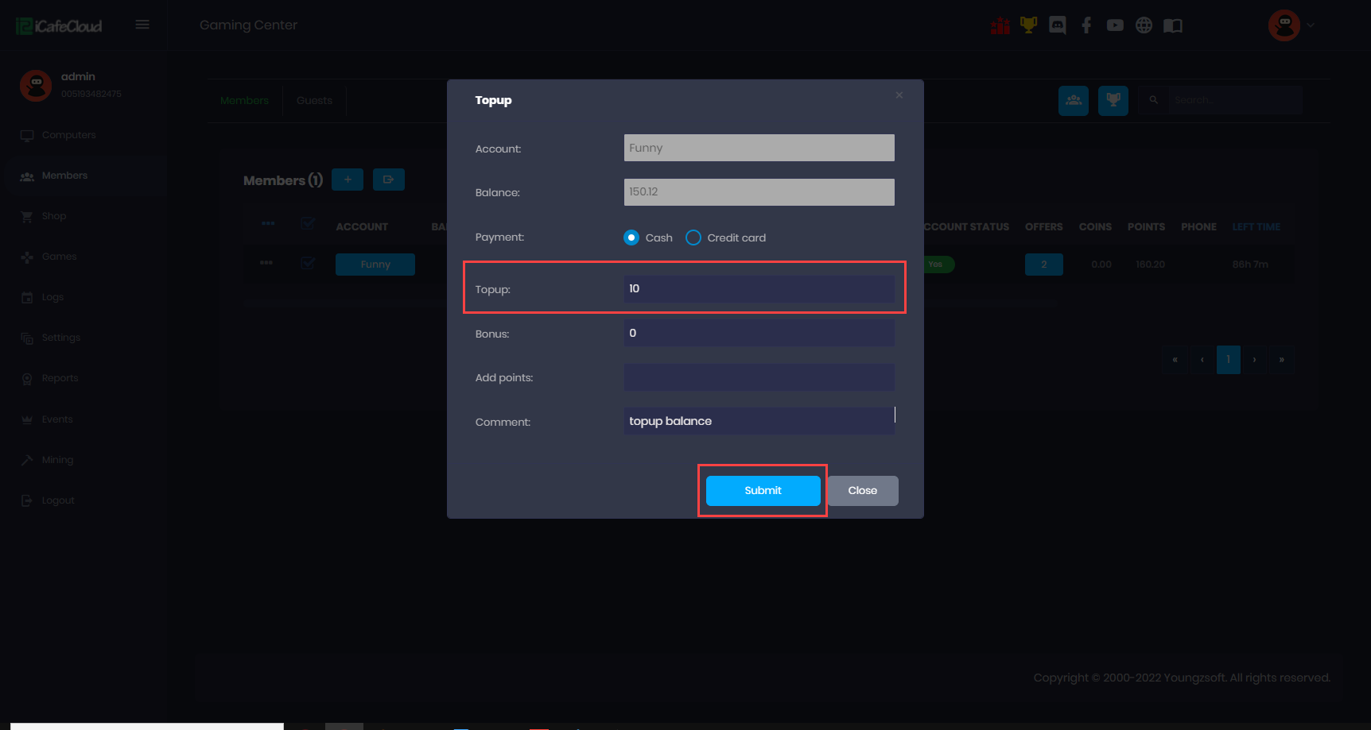Click the Topup amount field
The height and width of the screenshot is (730, 1371).
coord(759,289)
